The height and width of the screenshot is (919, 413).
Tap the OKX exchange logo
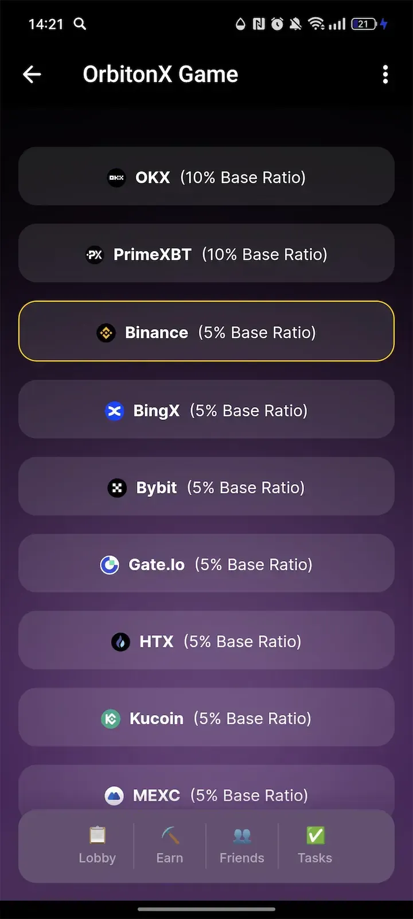[116, 177]
